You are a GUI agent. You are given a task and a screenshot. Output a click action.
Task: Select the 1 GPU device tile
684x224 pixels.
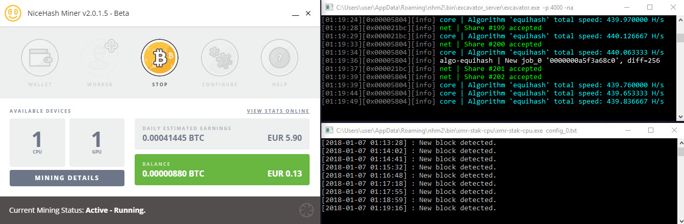click(97, 142)
